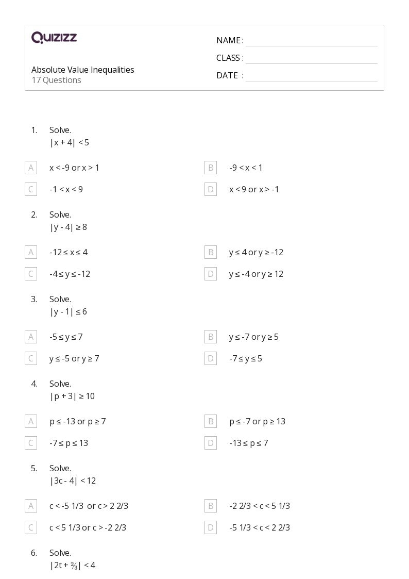Image resolution: width=409 pixels, height=579 pixels.
Task: Choose box D 'x < 9 or x > -1'
Action: point(211,189)
